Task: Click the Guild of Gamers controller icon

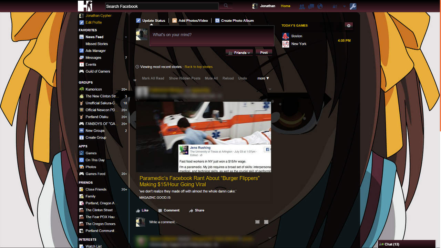Action: (x=82, y=71)
